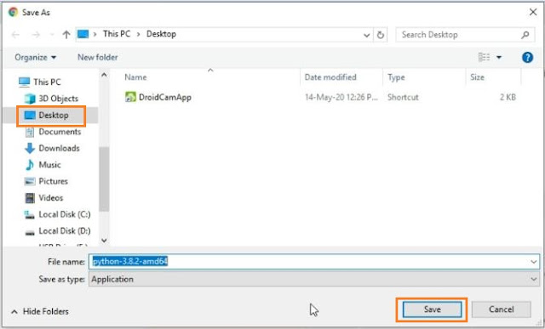The image size is (545, 329).
Task: Open the Organize menu
Action: tap(35, 57)
